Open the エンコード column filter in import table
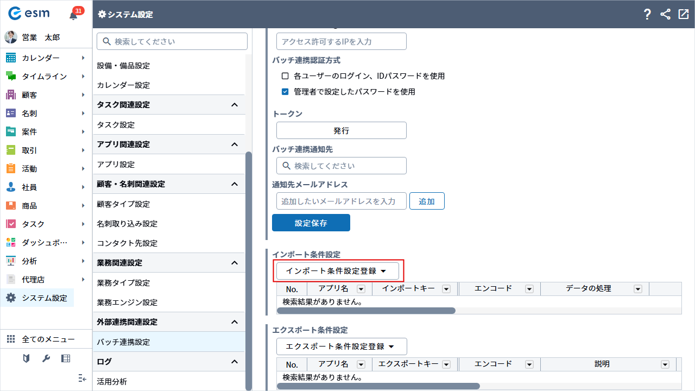The width and height of the screenshot is (695, 391). pyautogui.click(x=529, y=289)
